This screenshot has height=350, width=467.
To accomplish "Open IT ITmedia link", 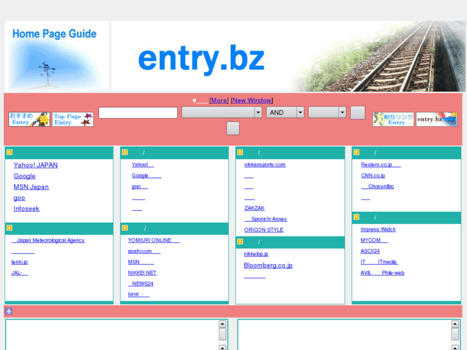I will click(379, 262).
